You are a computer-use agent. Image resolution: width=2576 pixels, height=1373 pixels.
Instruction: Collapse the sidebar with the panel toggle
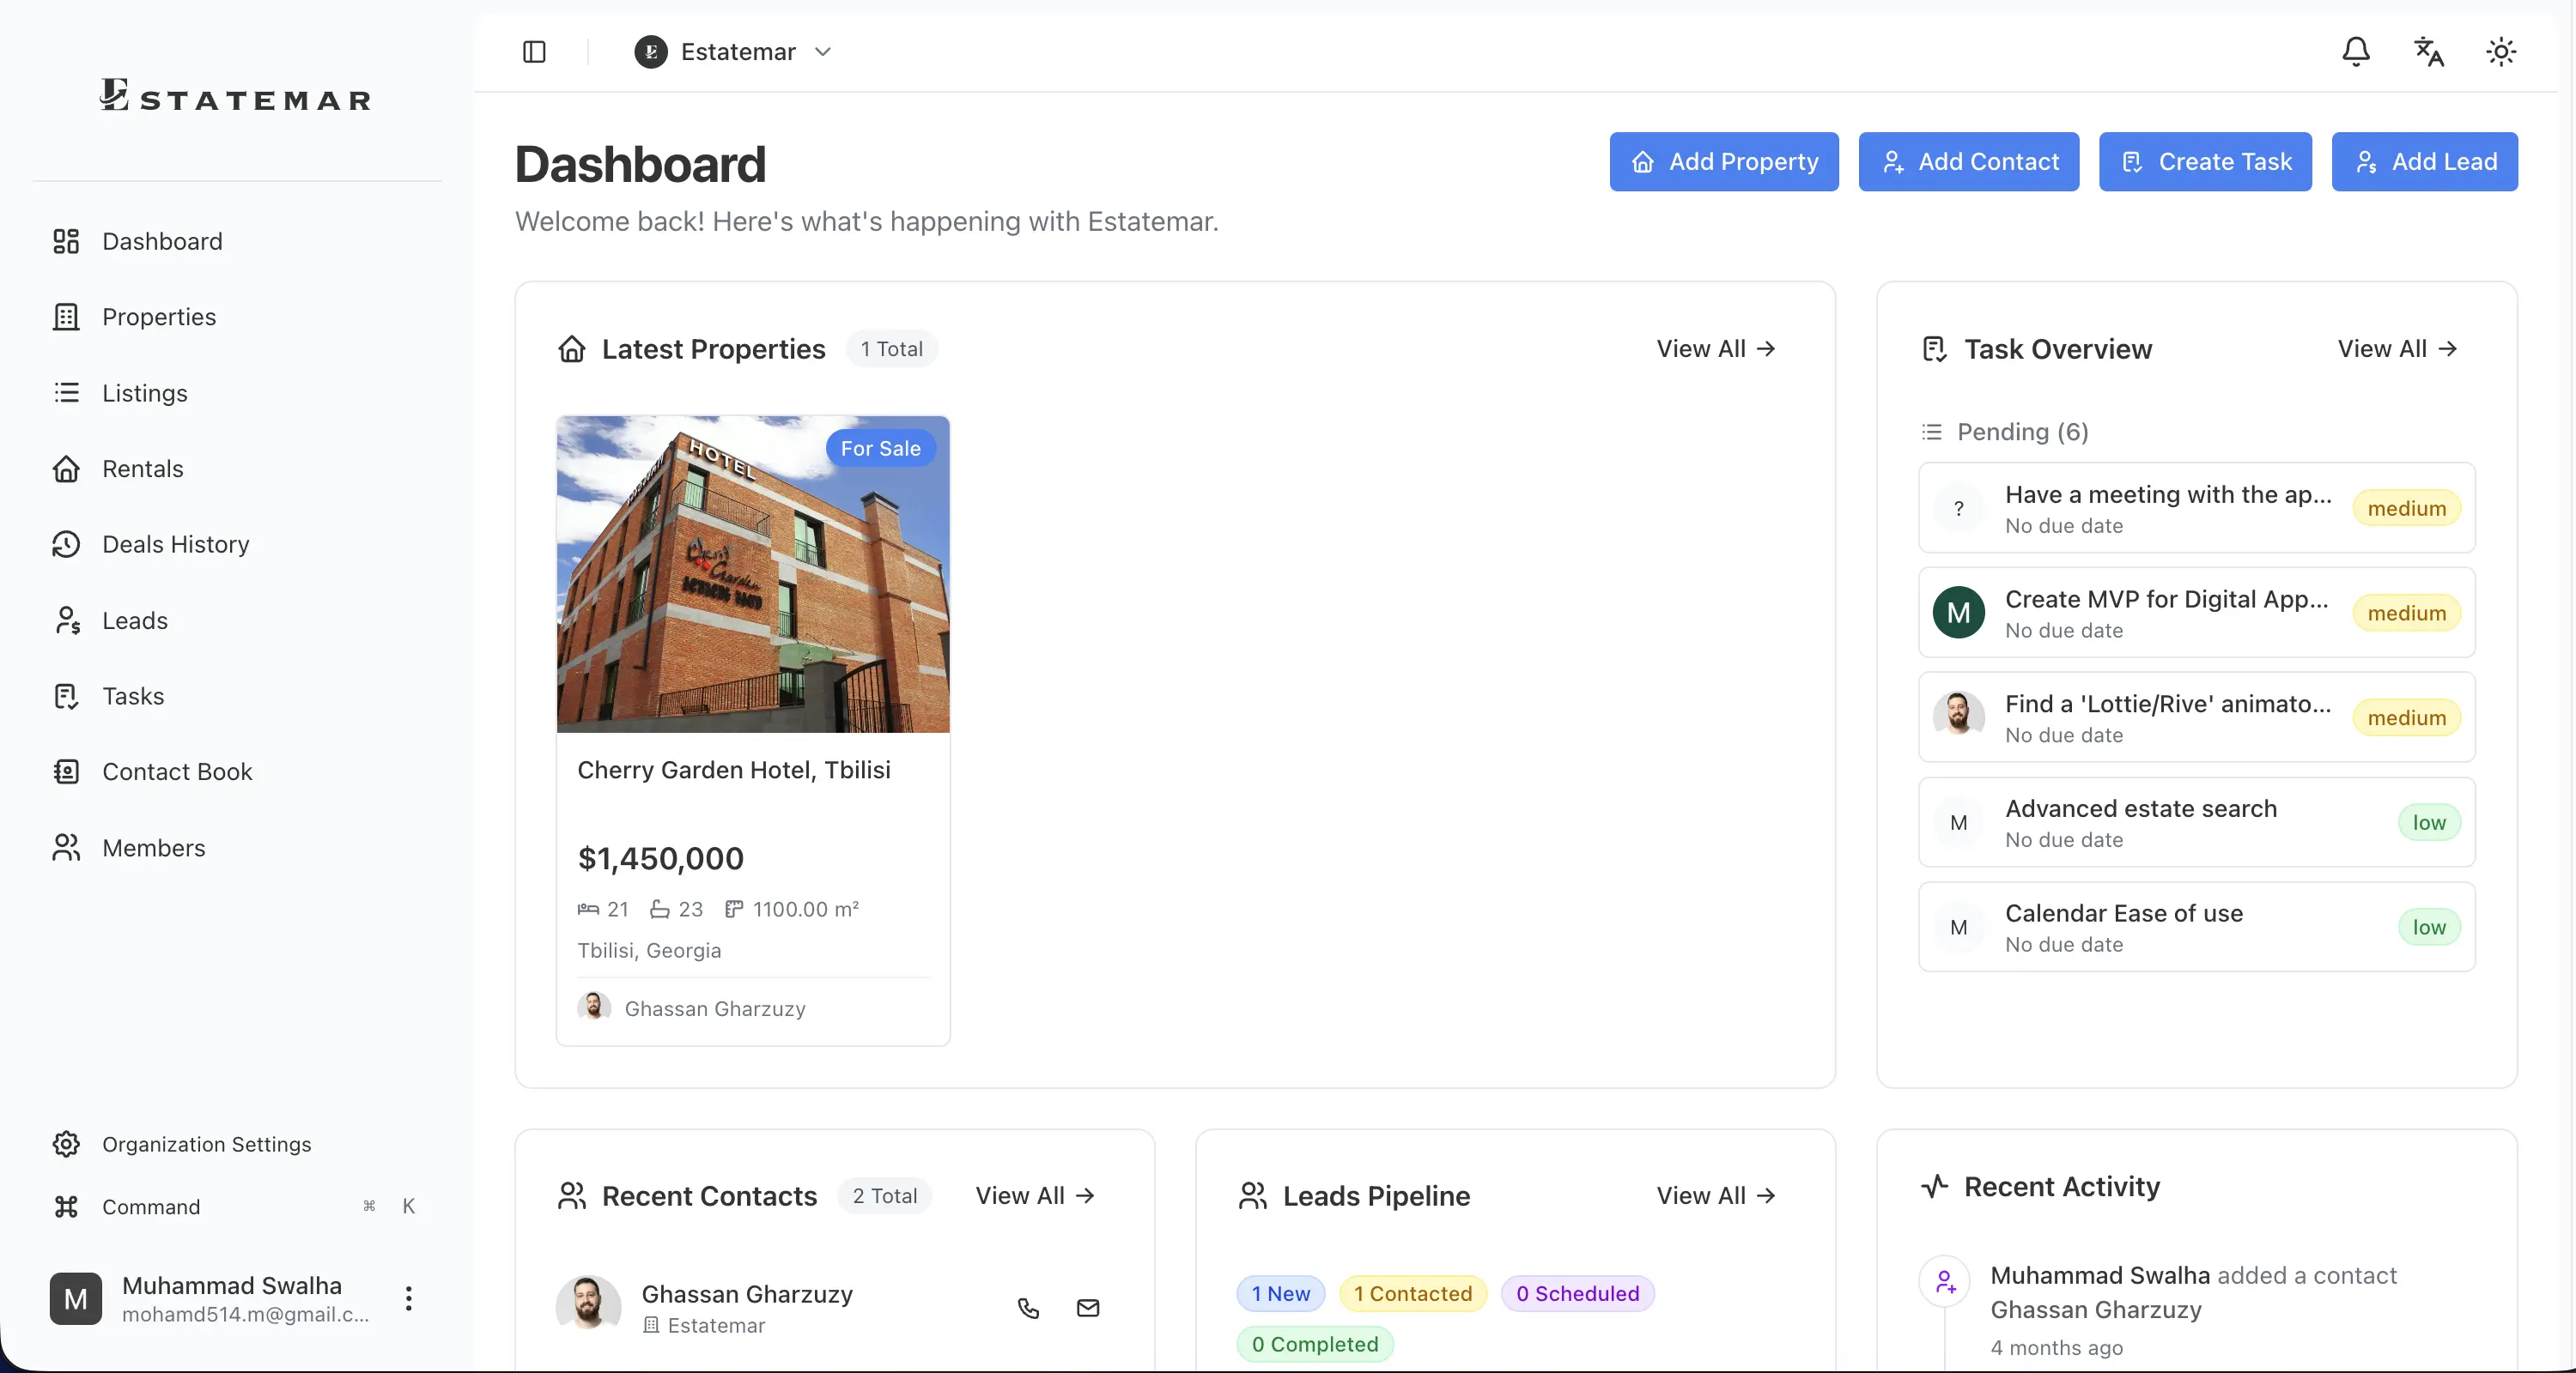tap(533, 52)
